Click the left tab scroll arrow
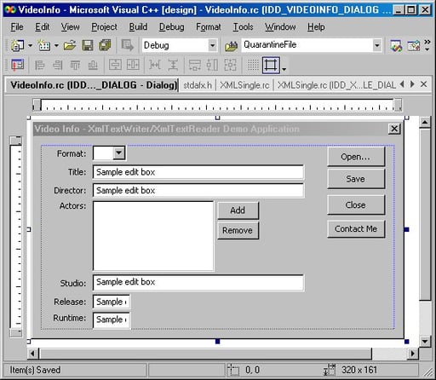436x380 pixels. tap(402, 84)
